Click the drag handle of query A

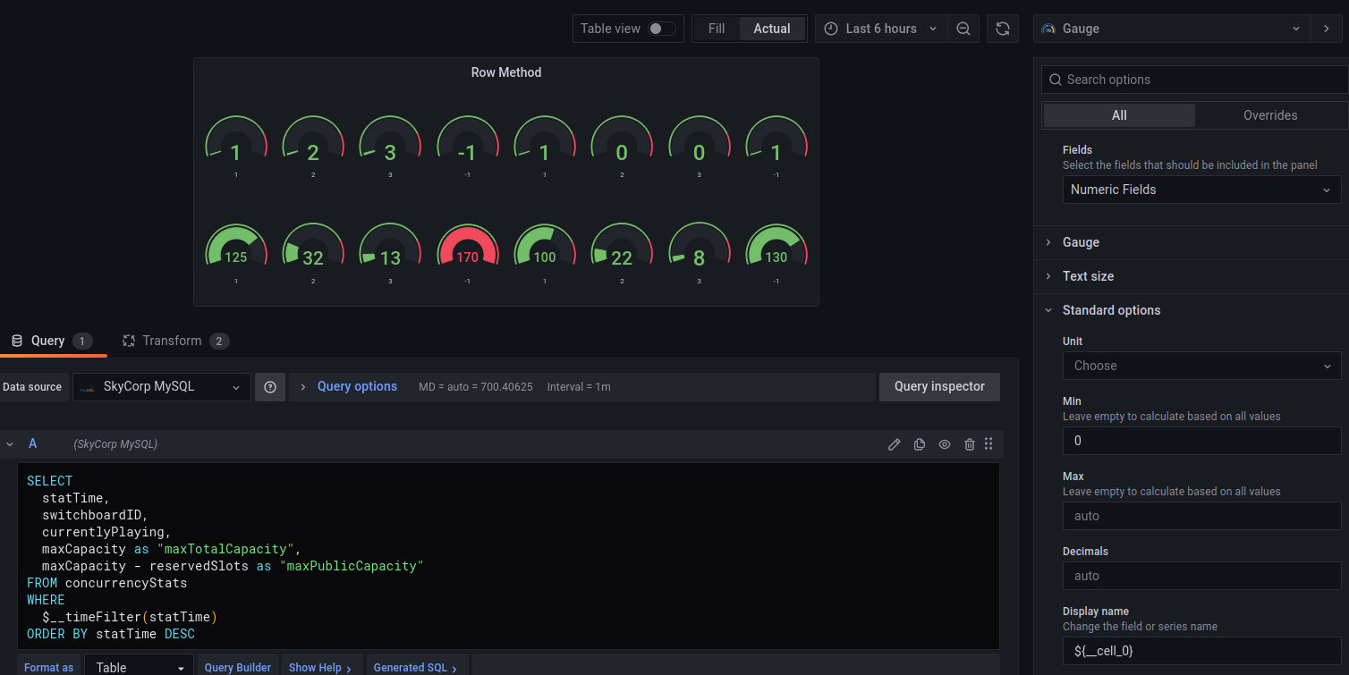tap(988, 444)
